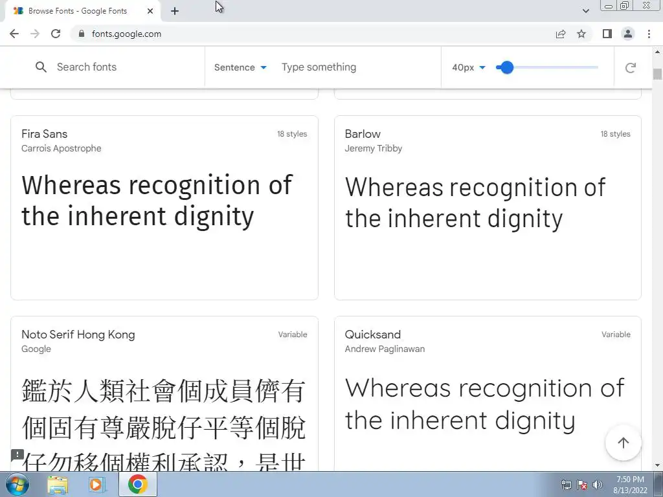Toggle Chrome side panel icon
The height and width of the screenshot is (497, 663).
pos(607,34)
